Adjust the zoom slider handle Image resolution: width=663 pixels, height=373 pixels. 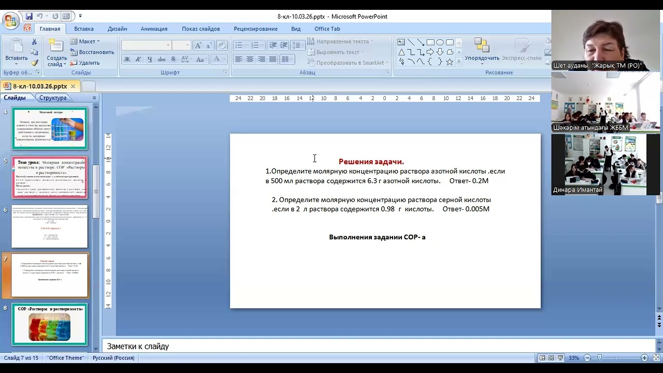[599, 358]
